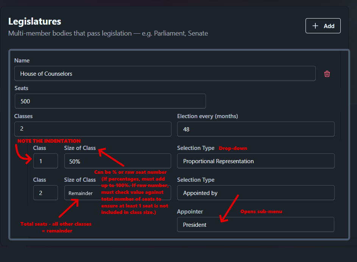Image resolution: width=357 pixels, height=262 pixels.
Task: Select the Class number field showing 1
Action: [45, 161]
